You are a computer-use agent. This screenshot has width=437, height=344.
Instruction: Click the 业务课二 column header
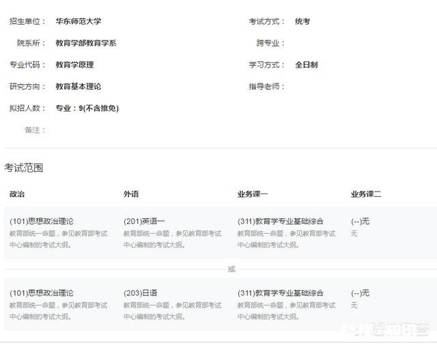pyautogui.click(x=366, y=194)
